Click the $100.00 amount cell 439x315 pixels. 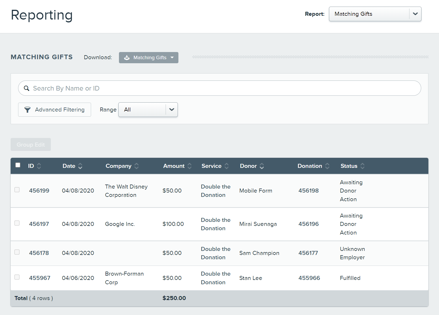tap(173, 224)
